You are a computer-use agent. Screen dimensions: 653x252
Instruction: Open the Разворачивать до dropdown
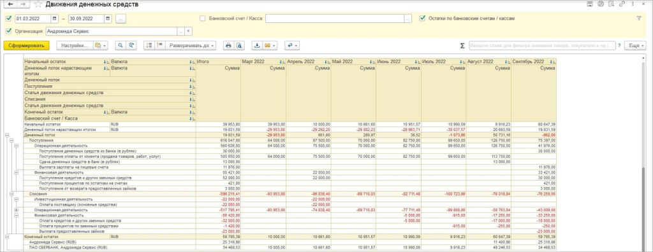[191, 46]
